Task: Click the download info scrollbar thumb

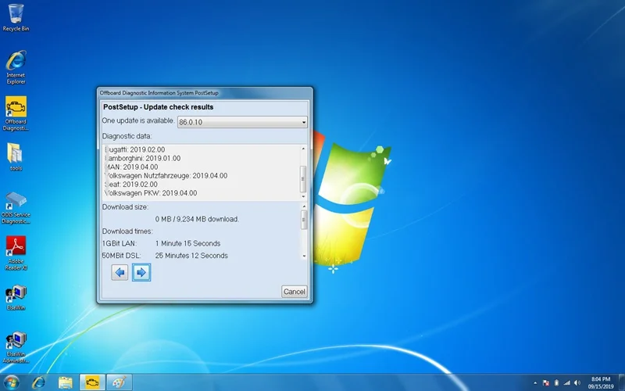Action: pos(304,220)
